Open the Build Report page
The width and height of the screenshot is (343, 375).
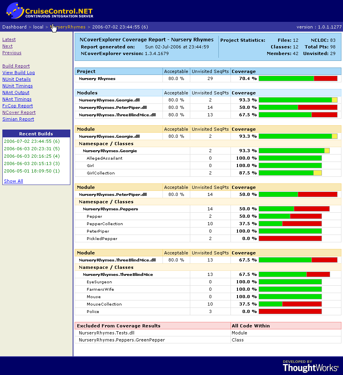click(16, 66)
